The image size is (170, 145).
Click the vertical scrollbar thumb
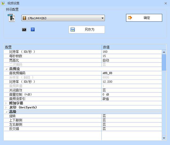click(x=164, y=62)
